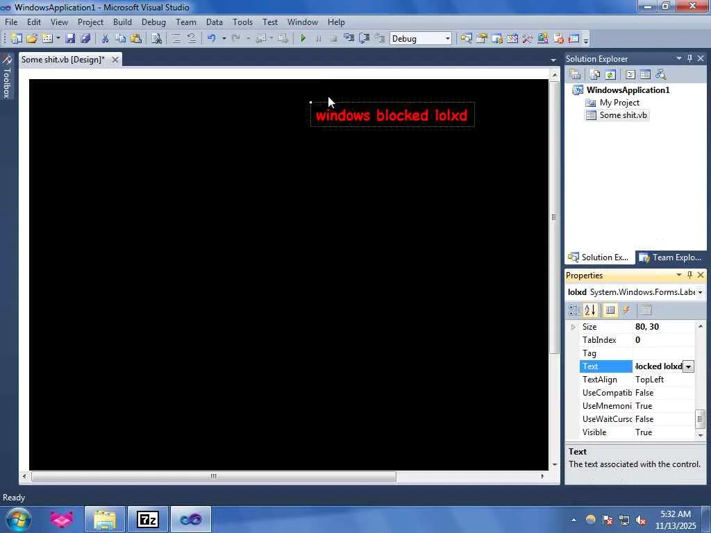711x533 pixels.
Task: Refresh the Solution Explorer
Action: click(610, 74)
